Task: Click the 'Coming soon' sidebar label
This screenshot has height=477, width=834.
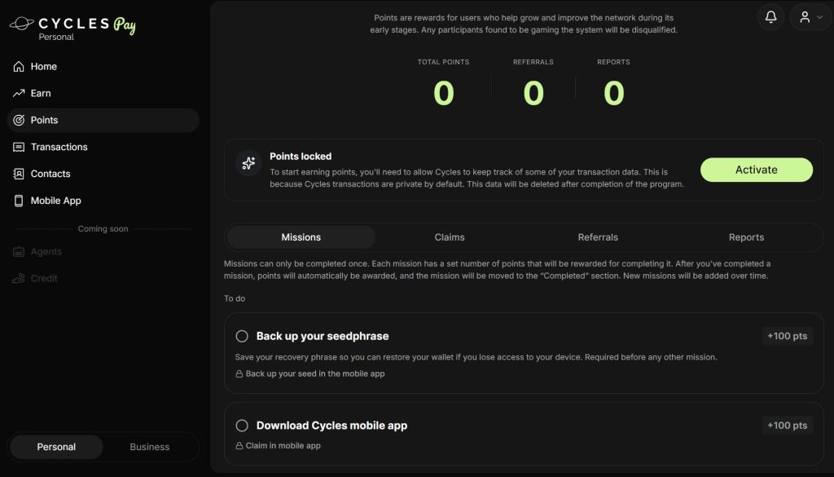Action: [x=103, y=229]
